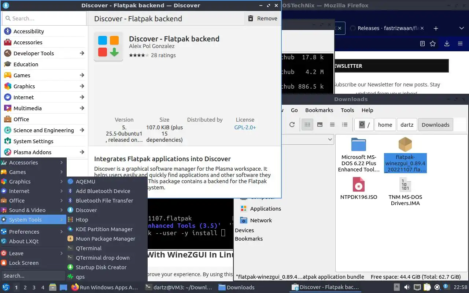Image resolution: width=469 pixels, height=293 pixels.
Task: Choose Lock Screen in LXQt menu
Action: pyautogui.click(x=33, y=263)
